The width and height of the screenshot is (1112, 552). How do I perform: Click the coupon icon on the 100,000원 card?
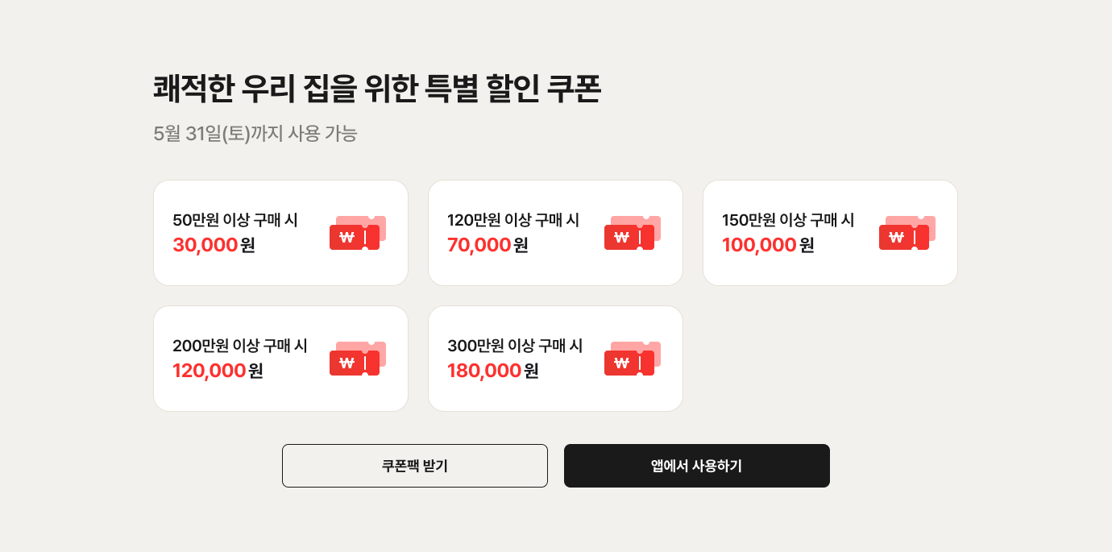coord(907,233)
